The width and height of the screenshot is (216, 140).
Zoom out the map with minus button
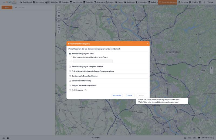coord(212,72)
